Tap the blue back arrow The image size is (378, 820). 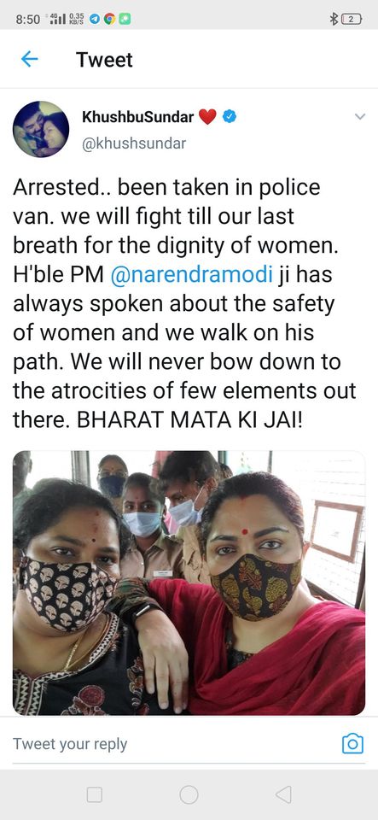click(x=29, y=59)
